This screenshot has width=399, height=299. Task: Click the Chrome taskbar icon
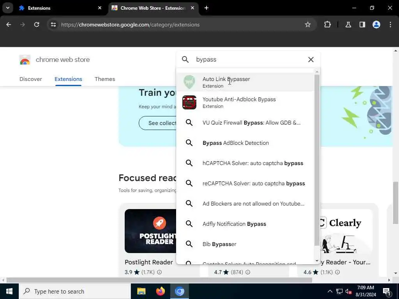pyautogui.click(x=179, y=291)
